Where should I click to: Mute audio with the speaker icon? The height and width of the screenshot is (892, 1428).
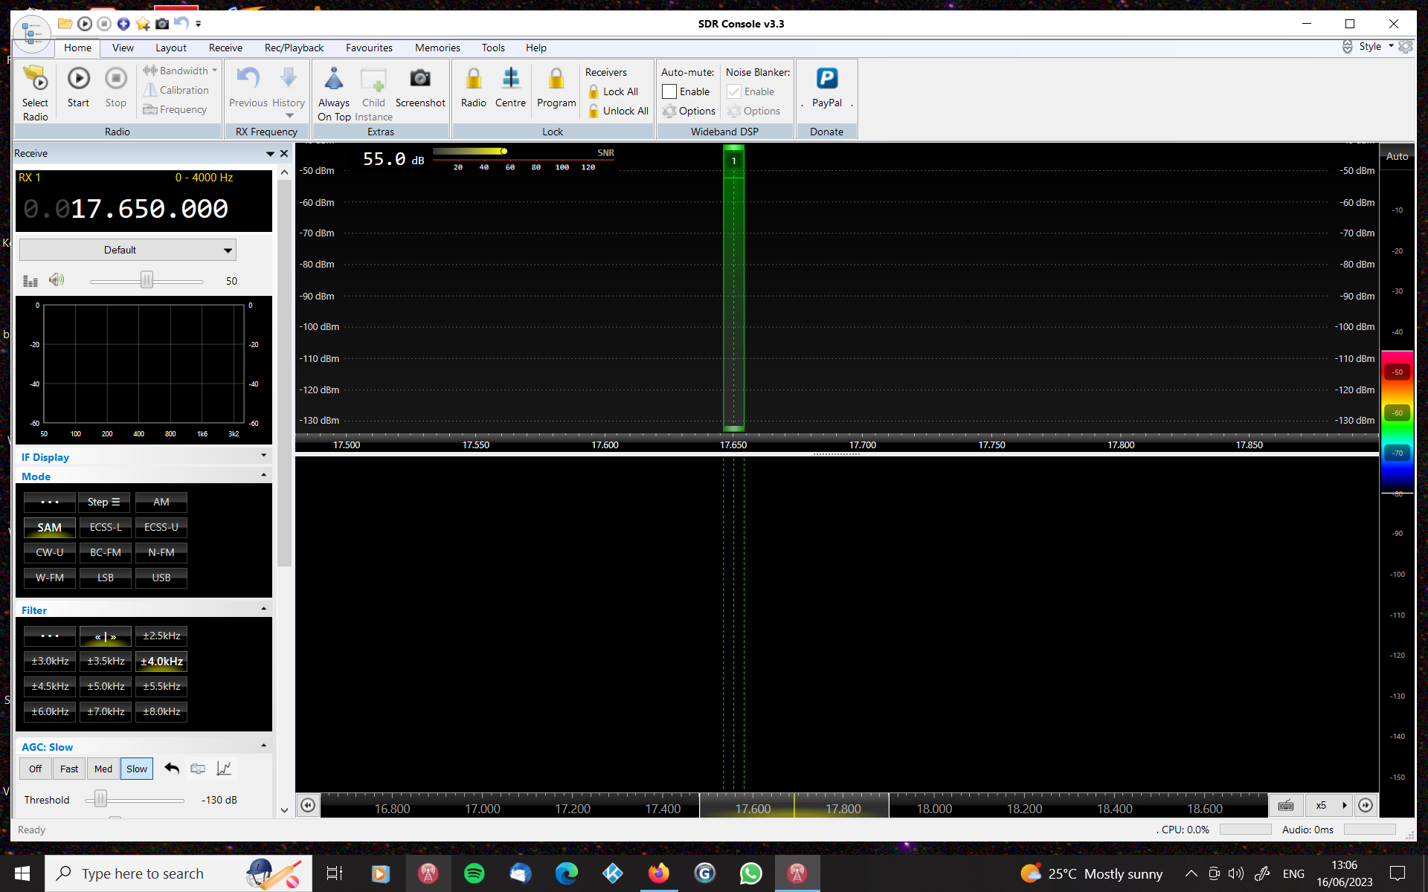pyautogui.click(x=57, y=280)
